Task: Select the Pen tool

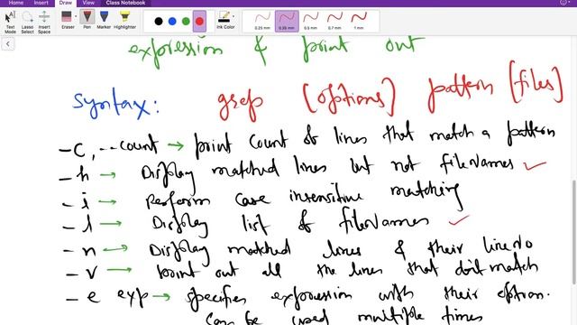Action: click(87, 20)
